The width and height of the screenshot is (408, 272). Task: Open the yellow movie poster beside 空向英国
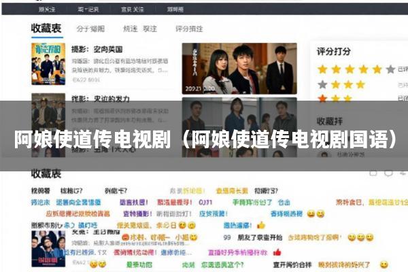tap(48, 64)
